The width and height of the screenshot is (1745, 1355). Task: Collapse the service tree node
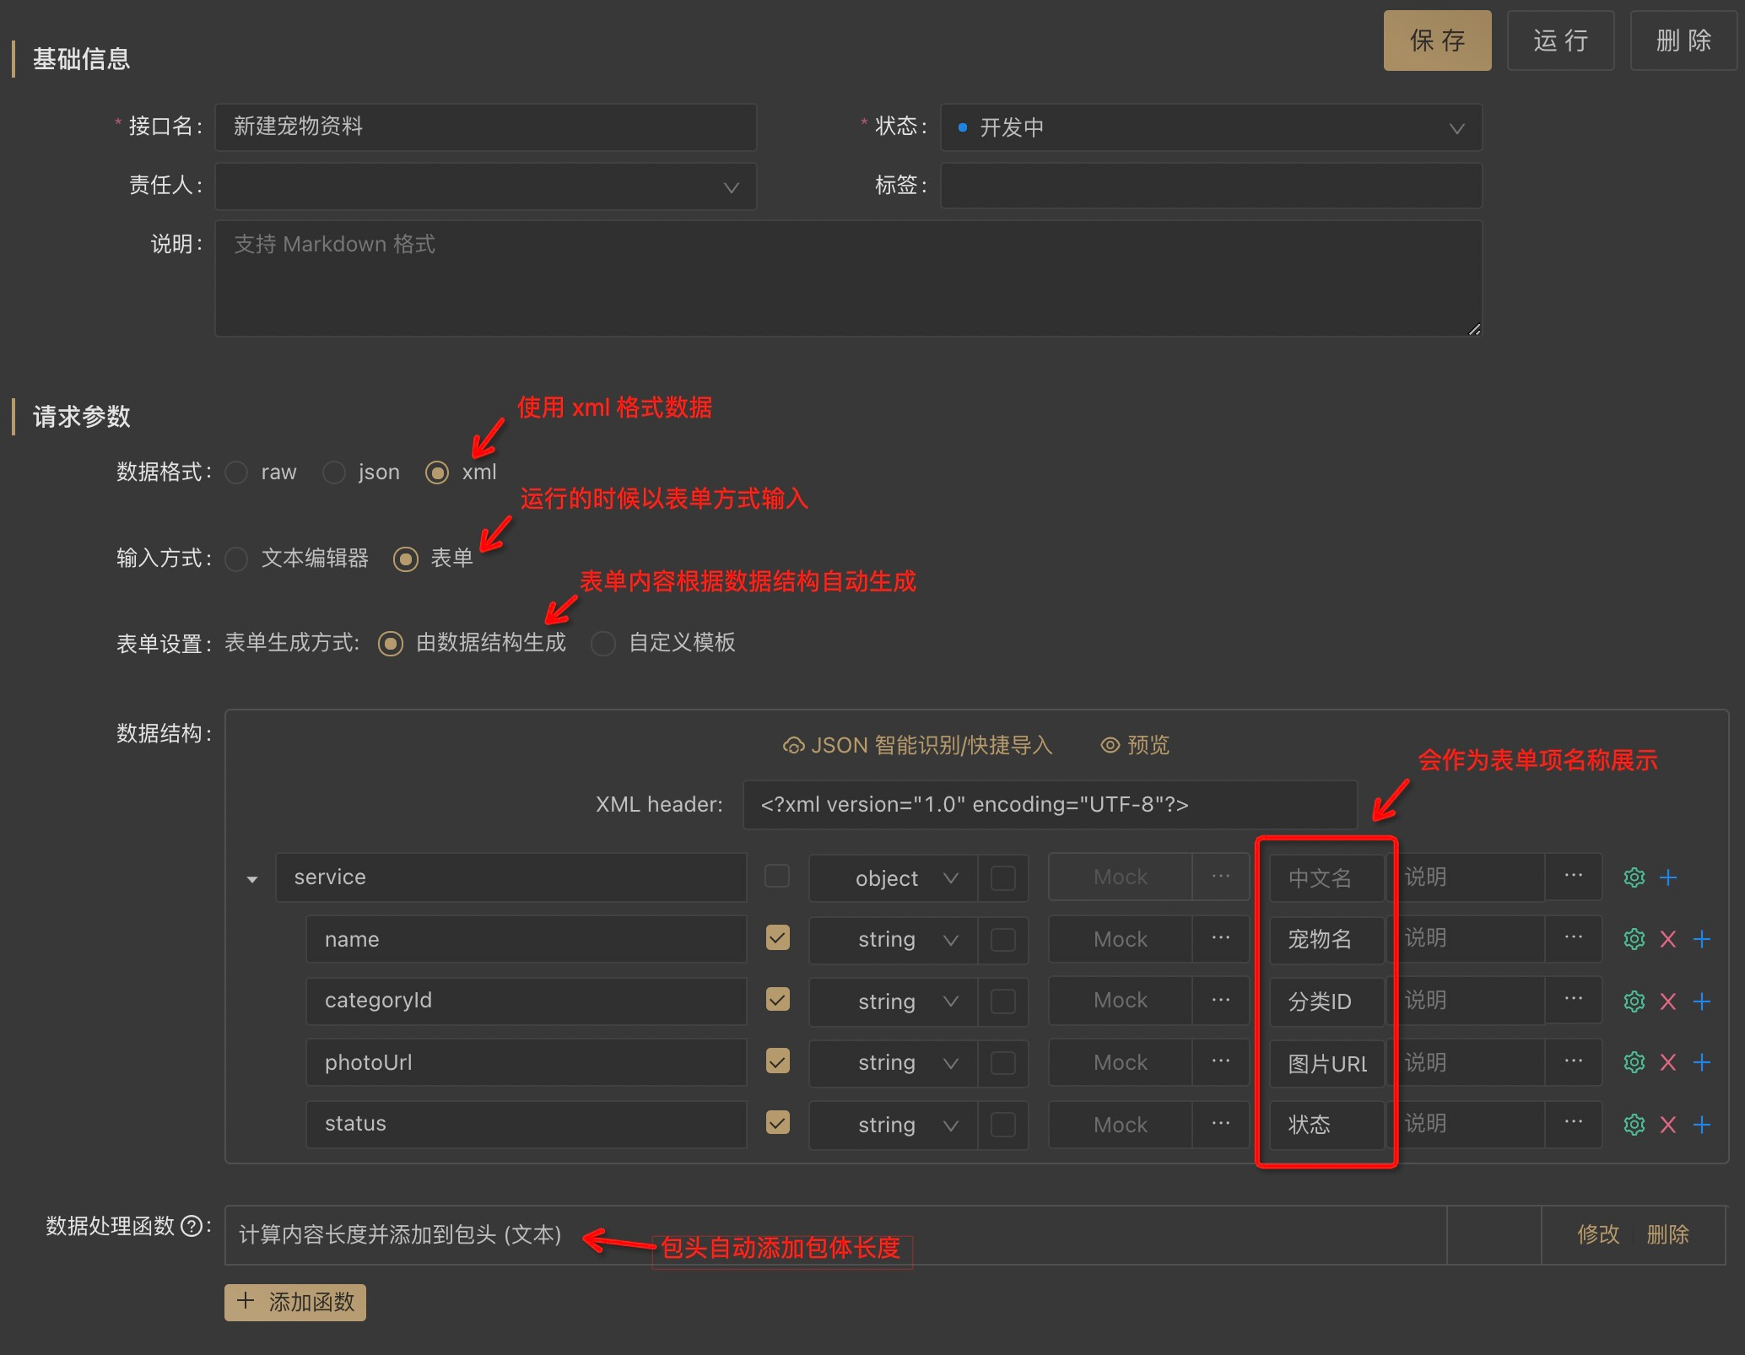point(251,879)
